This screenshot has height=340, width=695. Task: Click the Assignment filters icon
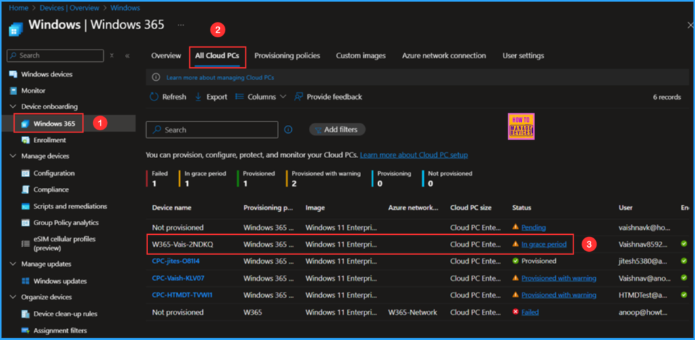pyautogui.click(x=25, y=330)
